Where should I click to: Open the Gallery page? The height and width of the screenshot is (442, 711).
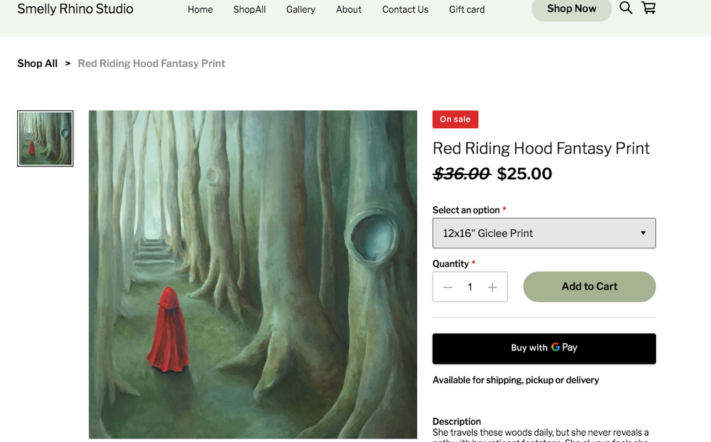pos(300,9)
